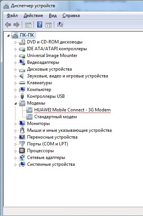
Task: Click the HUAWEI Mobile Connect modem icon
Action: [29, 110]
